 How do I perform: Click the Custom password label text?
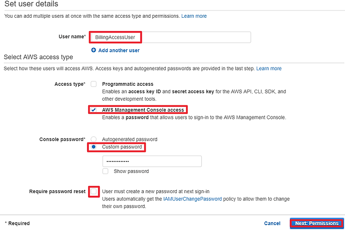pos(122,147)
